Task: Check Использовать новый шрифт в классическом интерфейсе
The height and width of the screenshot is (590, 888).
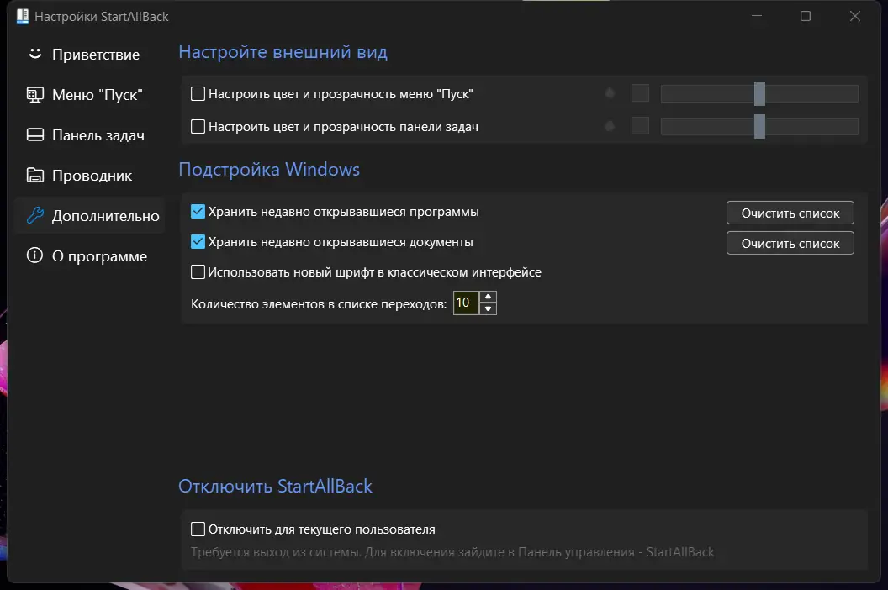Action: pyautogui.click(x=198, y=272)
